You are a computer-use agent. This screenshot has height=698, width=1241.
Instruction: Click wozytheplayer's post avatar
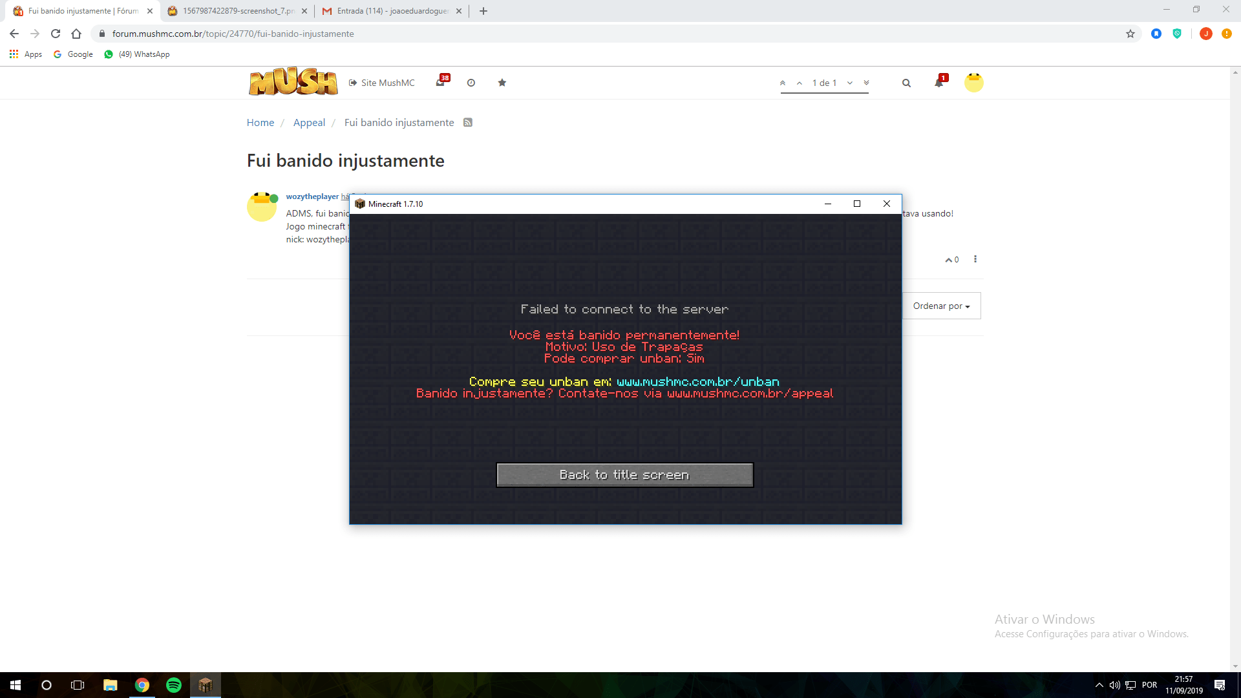262,207
